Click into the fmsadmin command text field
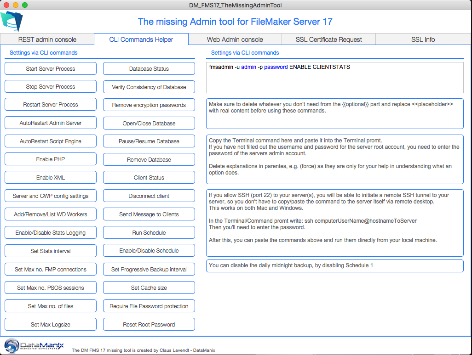Image resolution: width=472 pixels, height=355 pixels. [x=335, y=78]
